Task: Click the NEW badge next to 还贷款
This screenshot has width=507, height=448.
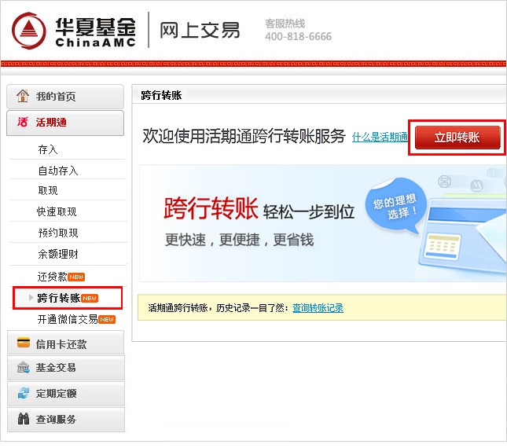Action: [x=76, y=277]
